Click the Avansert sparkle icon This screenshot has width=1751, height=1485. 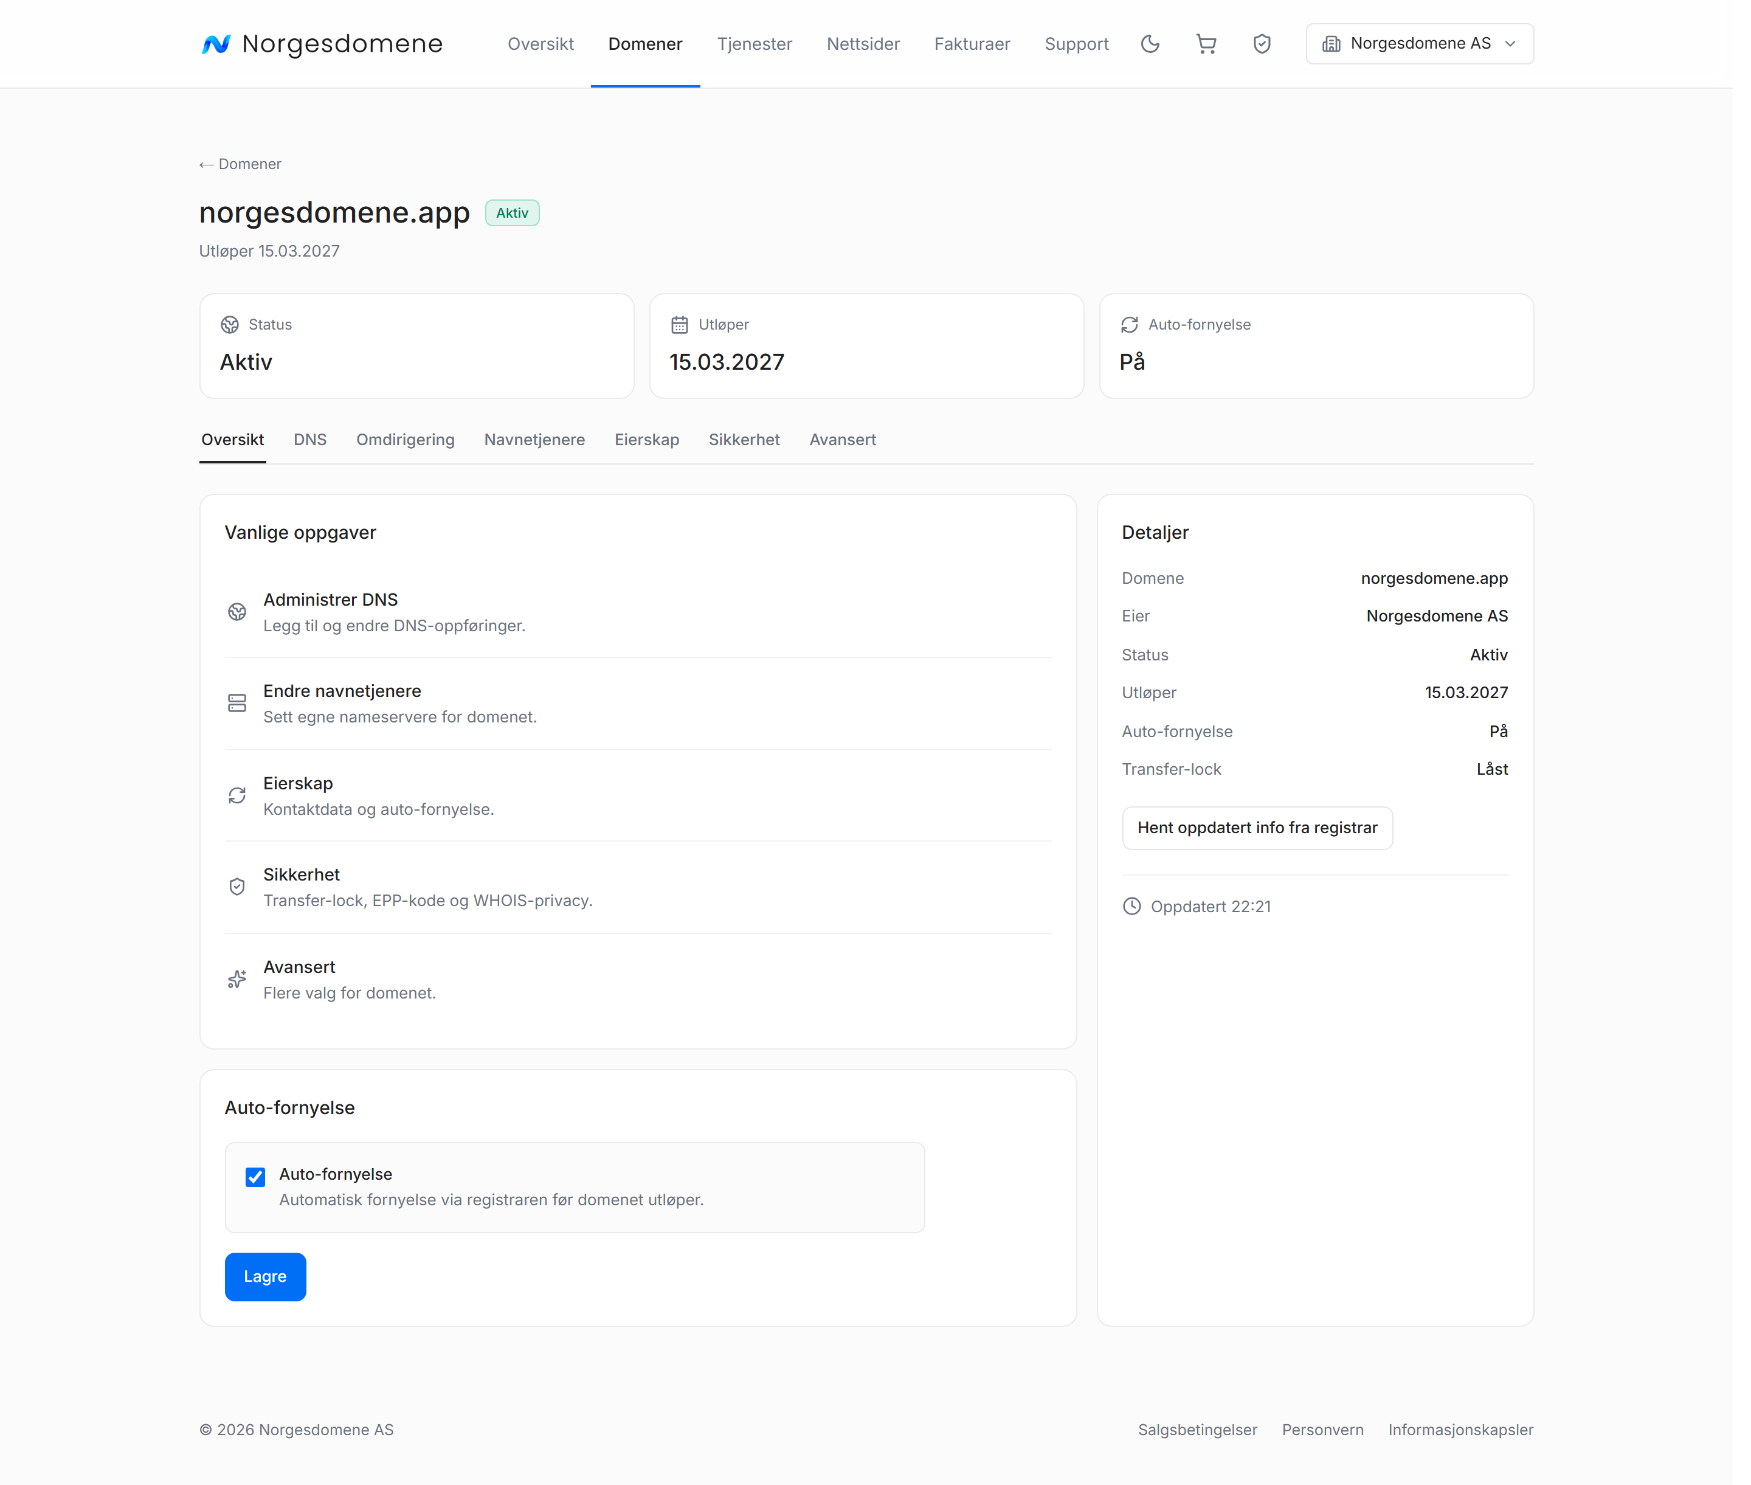tap(237, 979)
